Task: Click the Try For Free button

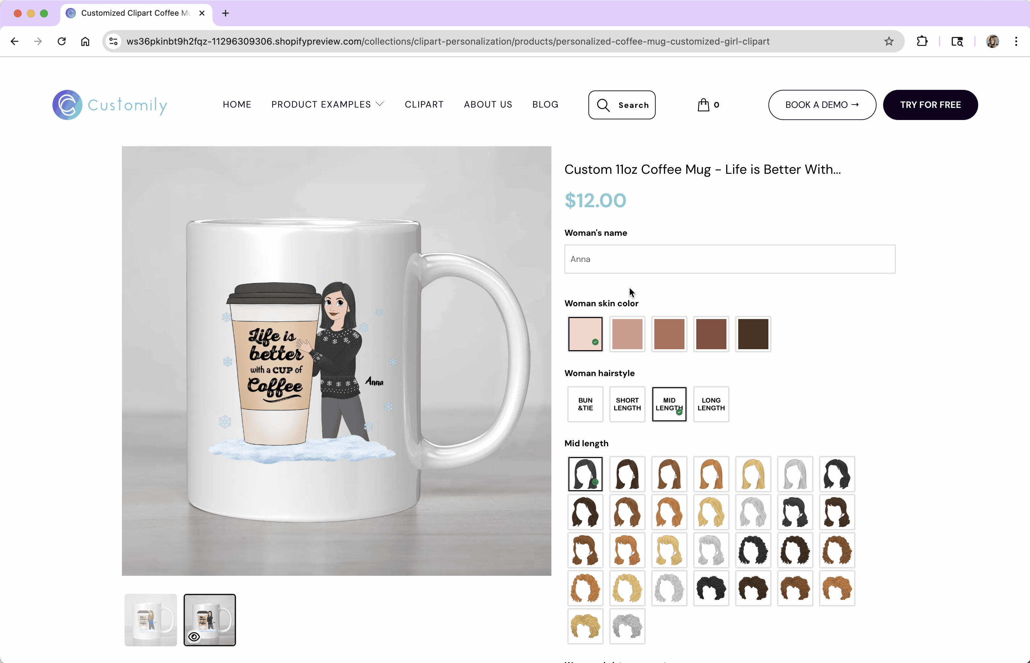Action: click(x=930, y=105)
